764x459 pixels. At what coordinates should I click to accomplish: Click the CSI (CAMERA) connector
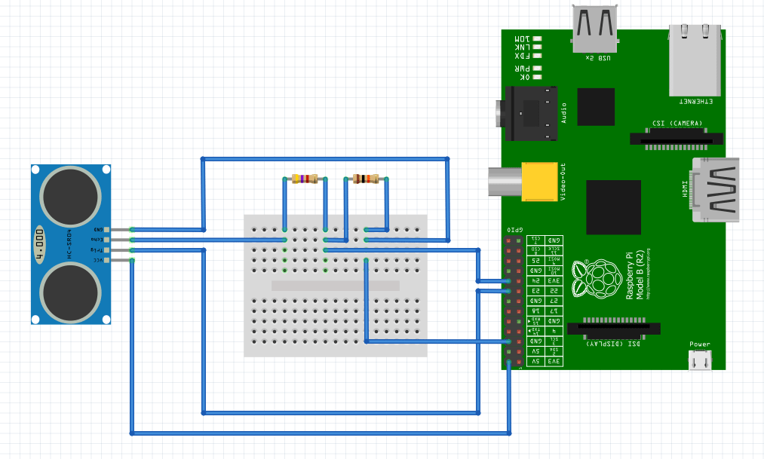[677, 138]
